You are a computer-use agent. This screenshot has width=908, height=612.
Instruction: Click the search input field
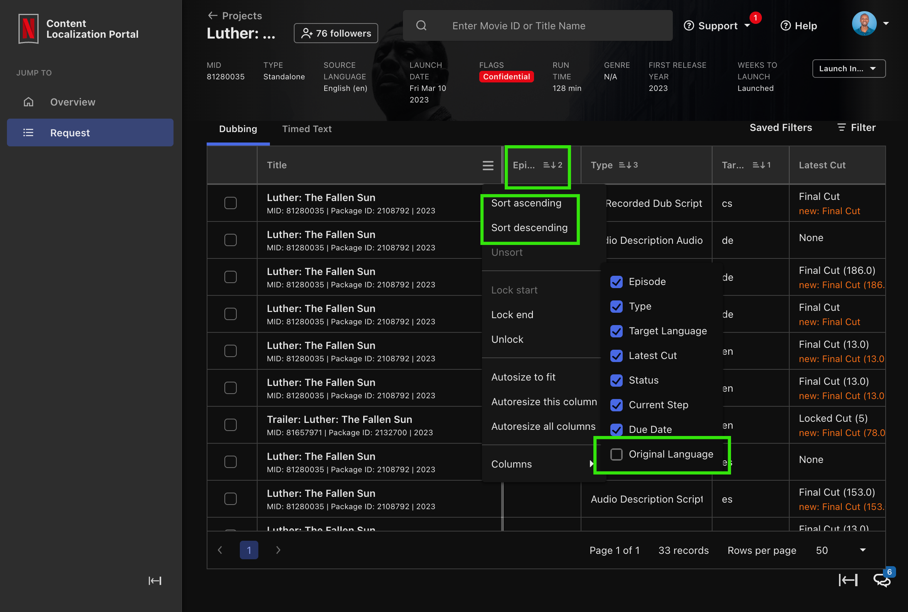pyautogui.click(x=539, y=26)
